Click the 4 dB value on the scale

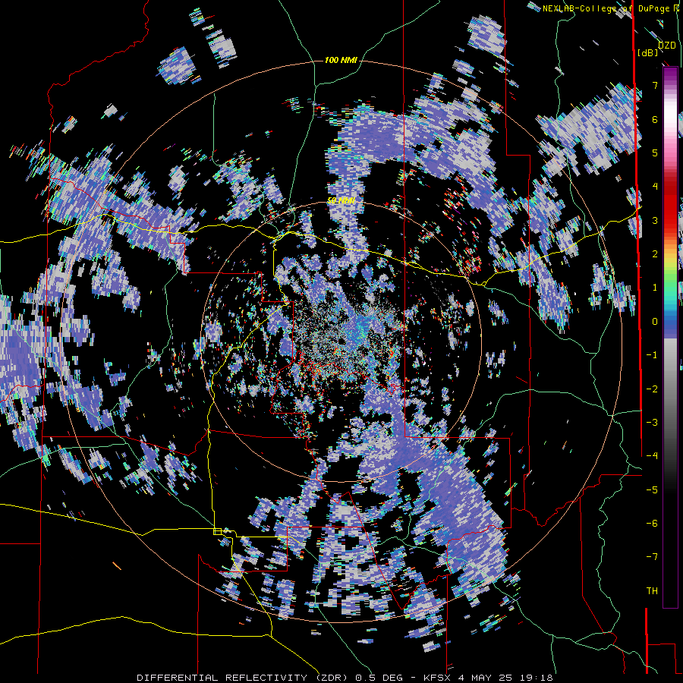[x=655, y=187]
